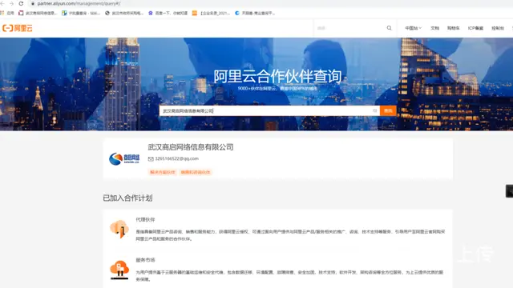Click the 武汉商启网络信息有限公司 company logo
The height and width of the screenshot is (288, 513).
[x=124, y=158]
